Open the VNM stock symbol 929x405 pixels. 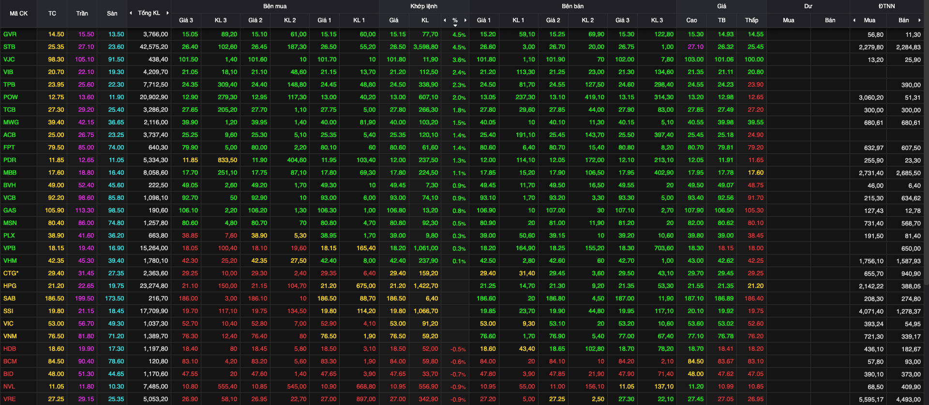10,336
